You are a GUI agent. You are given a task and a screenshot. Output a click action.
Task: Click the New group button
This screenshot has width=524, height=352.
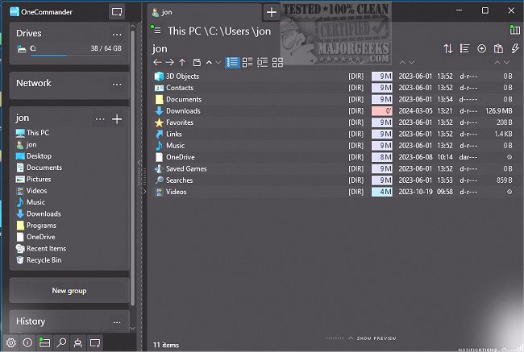[69, 290]
